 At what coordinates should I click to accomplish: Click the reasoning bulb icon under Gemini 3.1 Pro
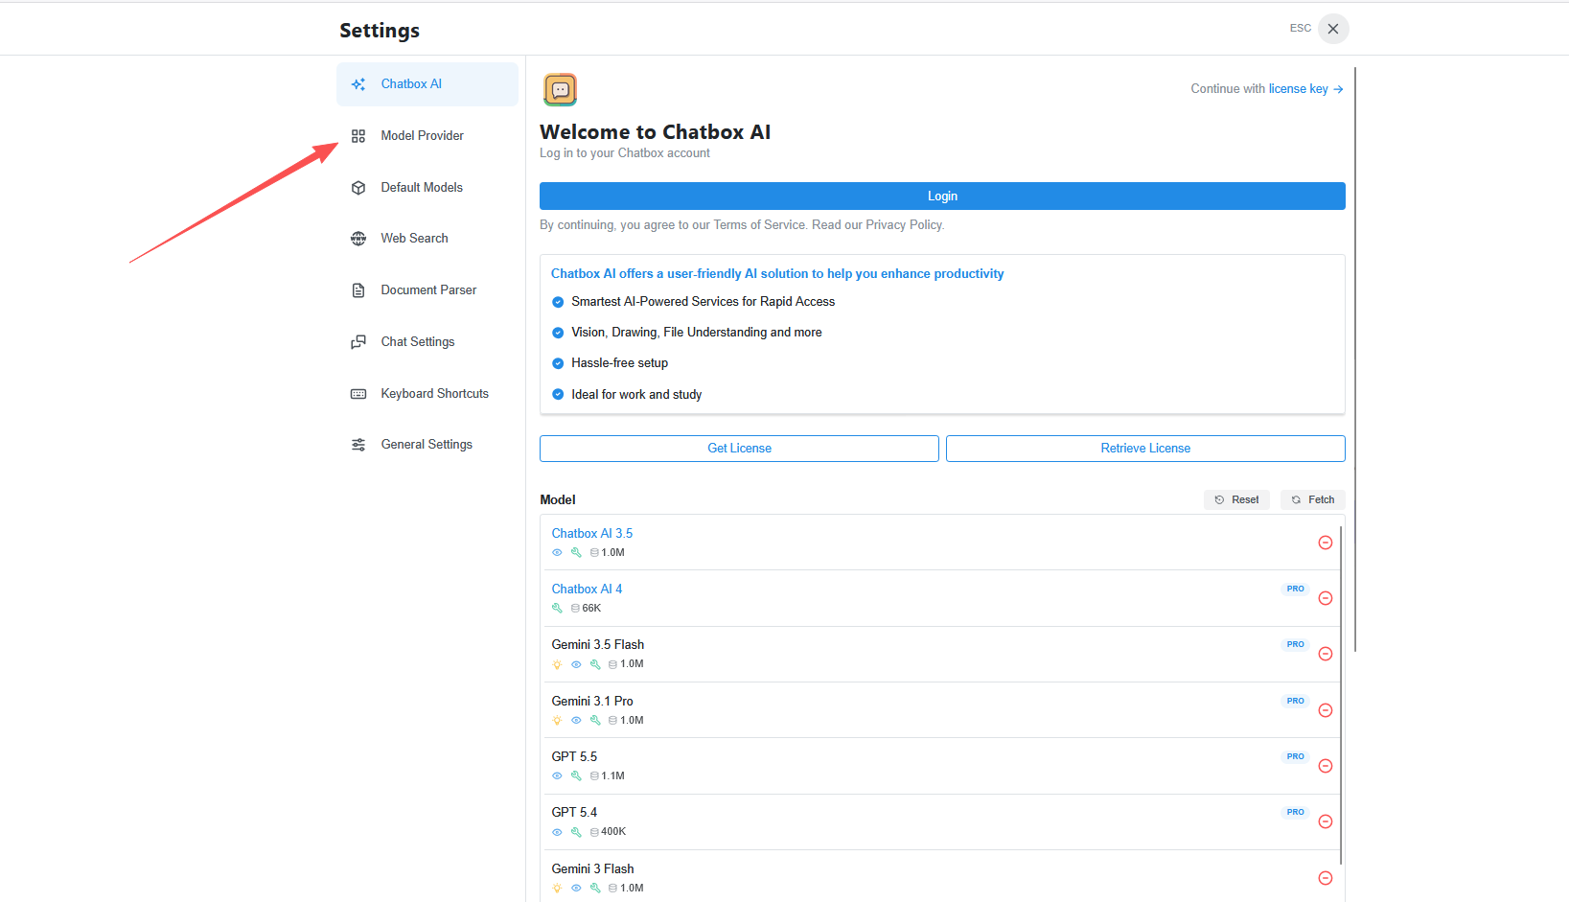[557, 721]
